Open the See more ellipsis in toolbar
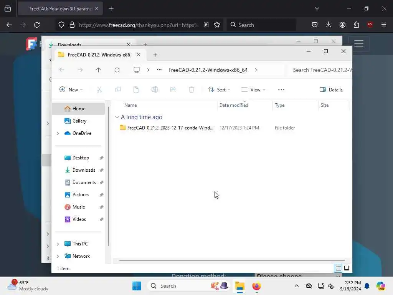Screen dimensions: 393x295 tap(281, 90)
